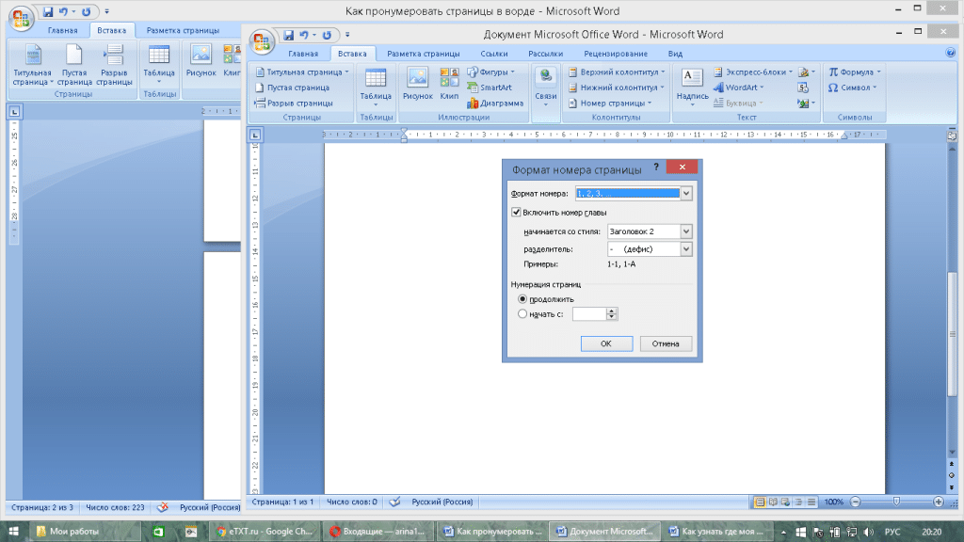964x542 pixels.
Task: Select the продолжить radio option
Action: (x=522, y=299)
